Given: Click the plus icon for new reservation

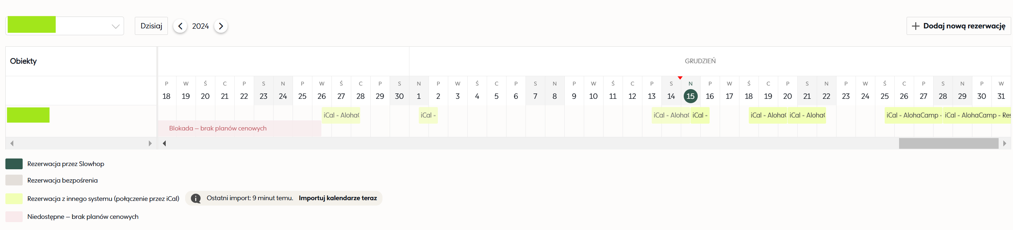Looking at the screenshot, I should [x=916, y=26].
